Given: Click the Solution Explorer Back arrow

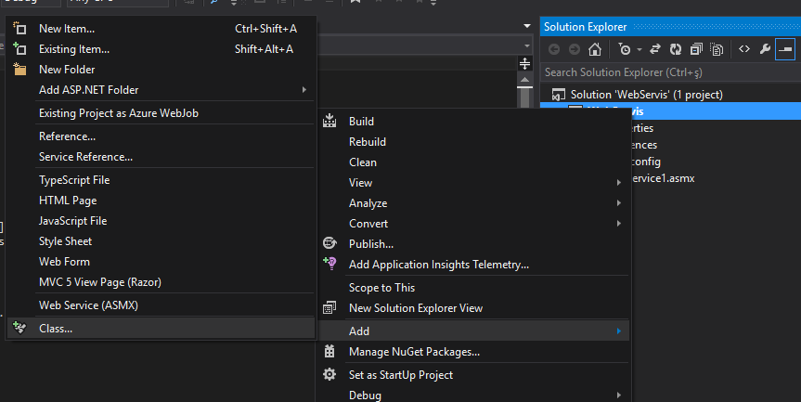Looking at the screenshot, I should coord(554,49).
